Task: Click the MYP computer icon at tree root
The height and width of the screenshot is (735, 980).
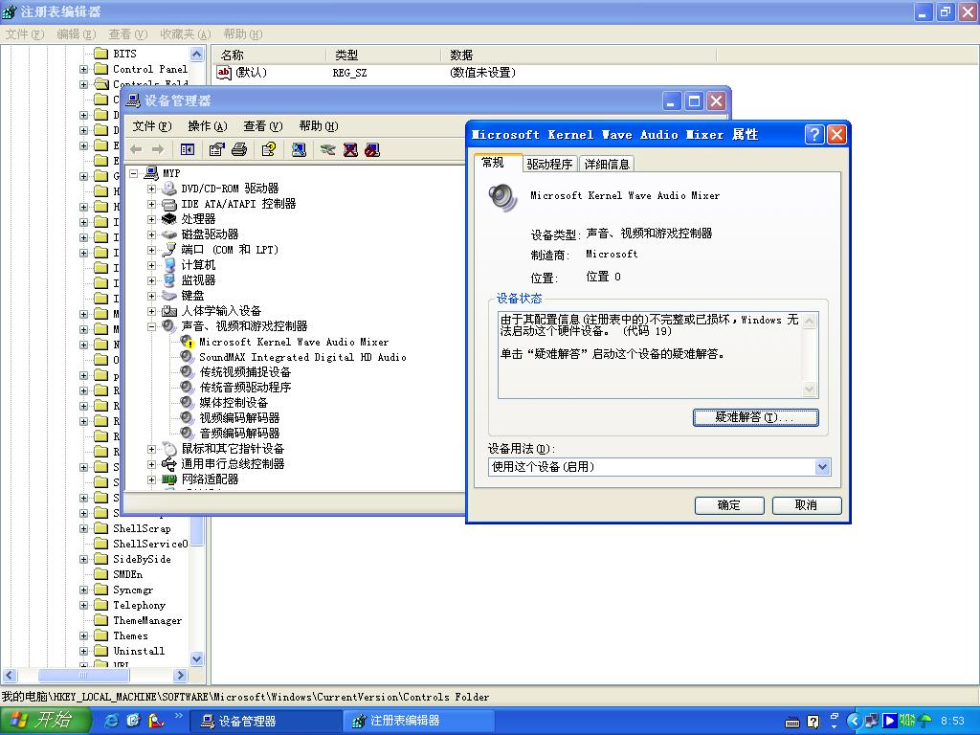Action: [x=151, y=173]
